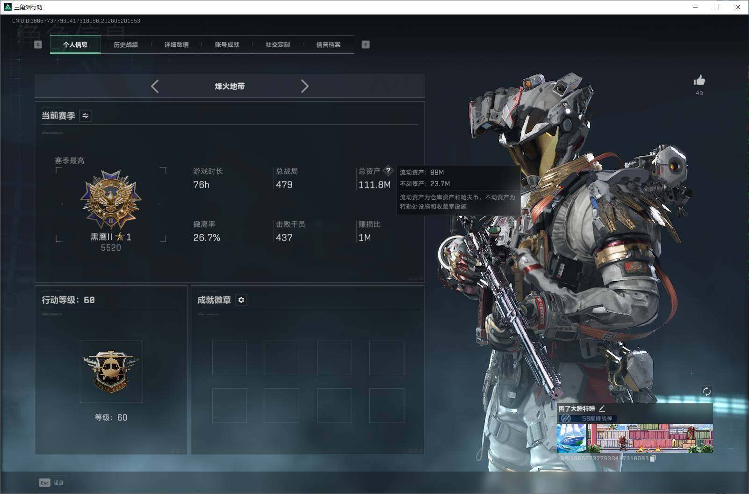Click the helicopter operation level badge
749x494 pixels.
(x=111, y=371)
